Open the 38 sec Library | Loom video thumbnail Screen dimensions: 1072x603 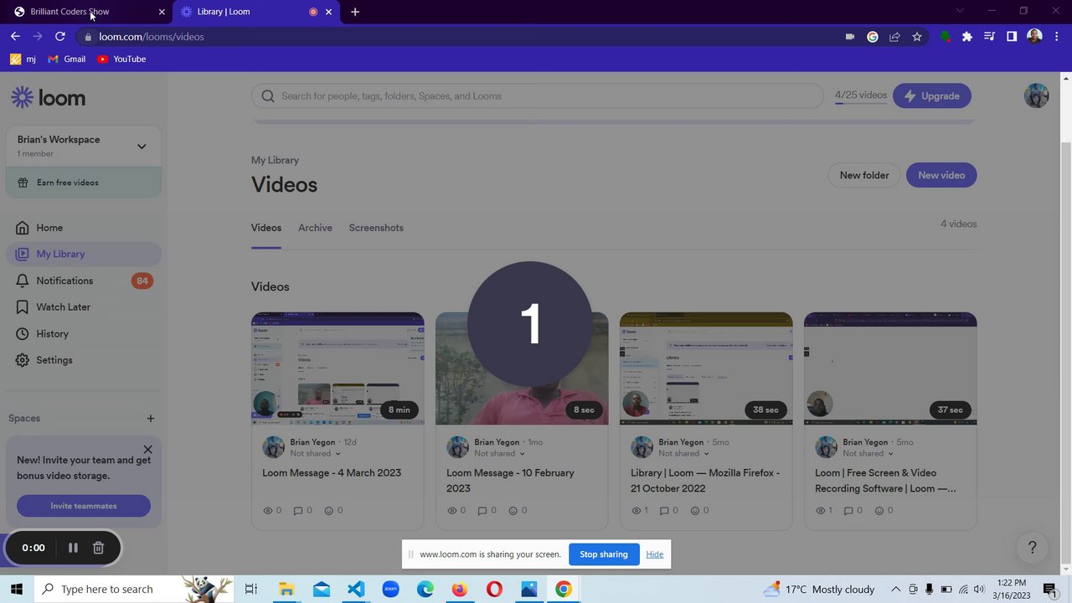coord(706,368)
